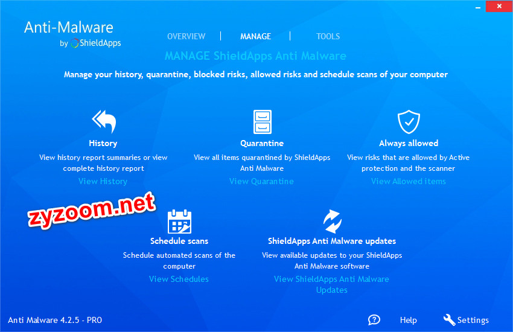
Task: Click the Settings wrench icon
Action: (x=449, y=320)
